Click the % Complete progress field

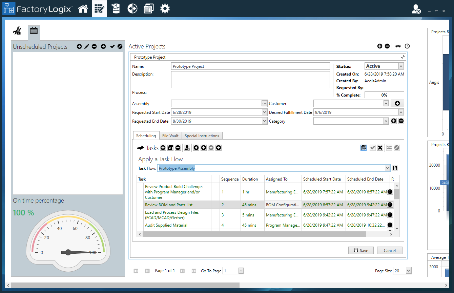tap(384, 95)
